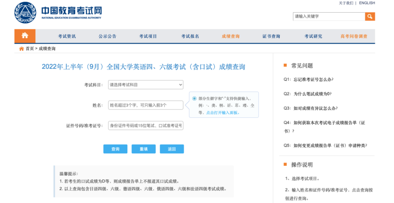
Task: Go to the 成绩查询 navigation tab
Action: pyautogui.click(x=231, y=36)
